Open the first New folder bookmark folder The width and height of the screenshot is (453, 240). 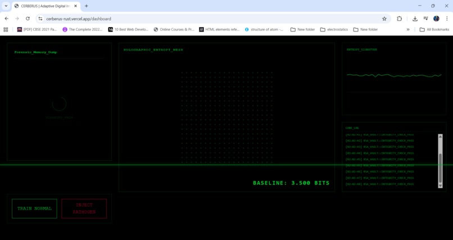[x=303, y=29]
